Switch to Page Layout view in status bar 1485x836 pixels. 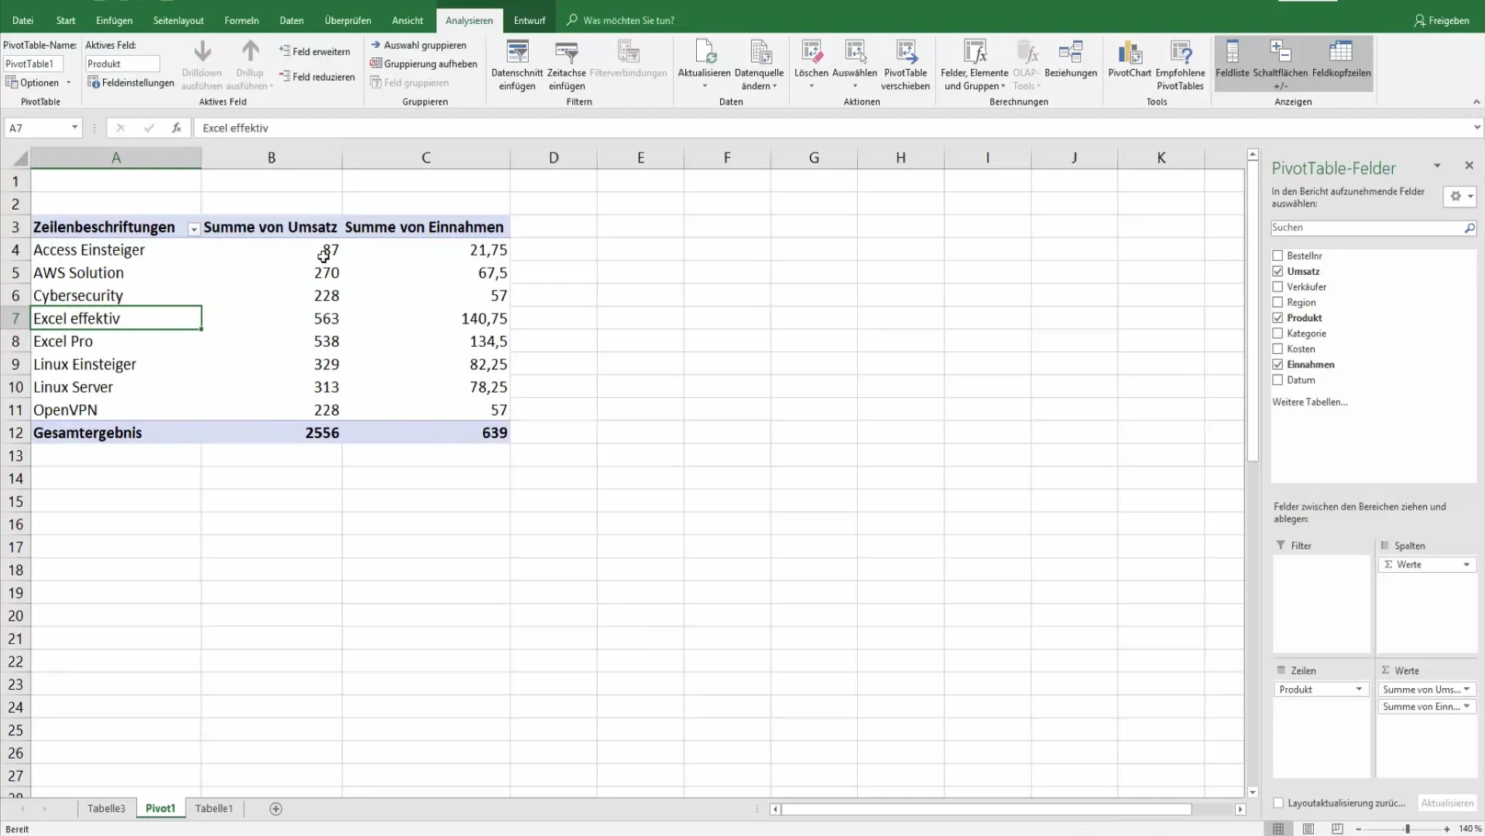1308,828
